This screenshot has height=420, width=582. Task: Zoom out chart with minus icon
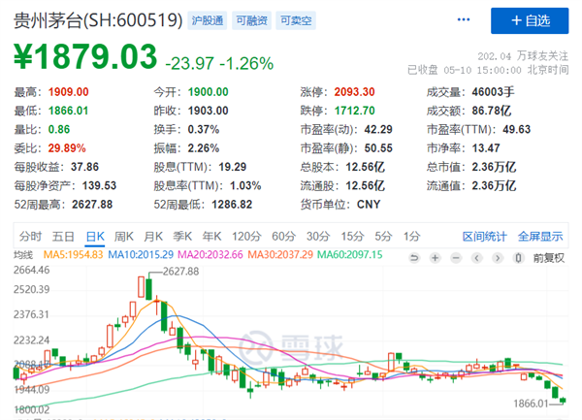click(456, 257)
